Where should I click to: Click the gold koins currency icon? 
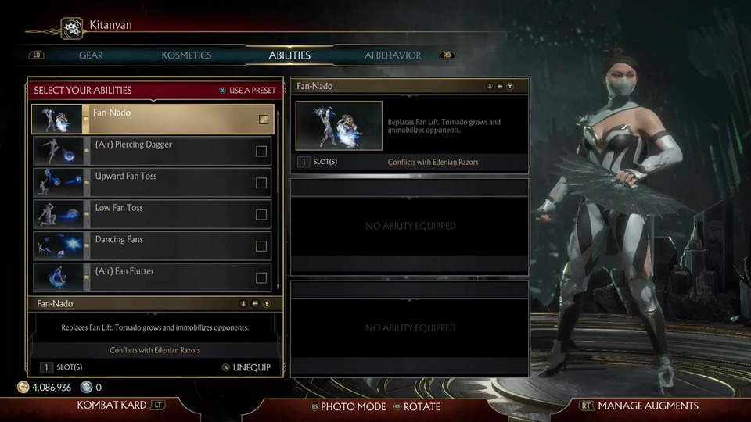[23, 387]
